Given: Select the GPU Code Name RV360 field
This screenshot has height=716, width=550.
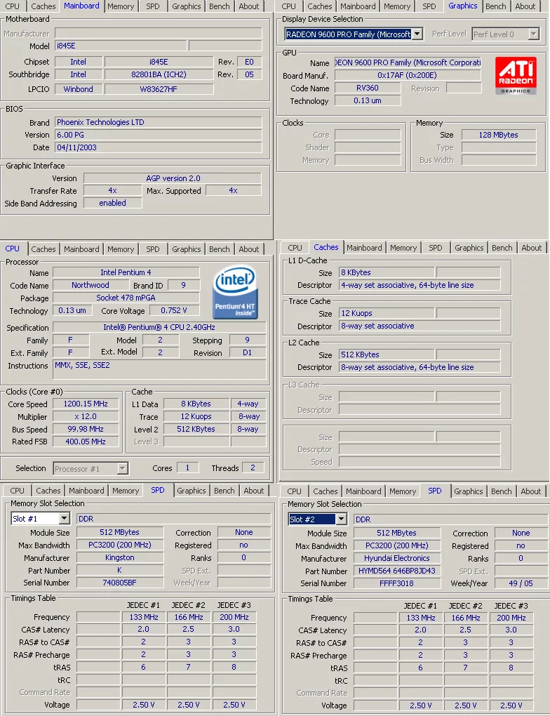Looking at the screenshot, I should coord(368,88).
